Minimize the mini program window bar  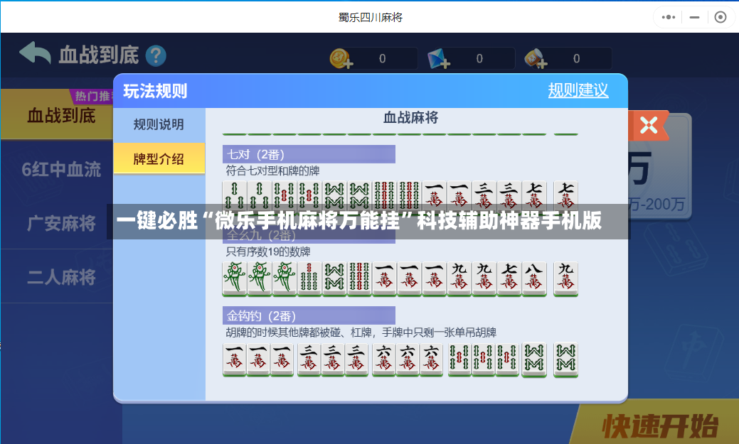tap(694, 18)
